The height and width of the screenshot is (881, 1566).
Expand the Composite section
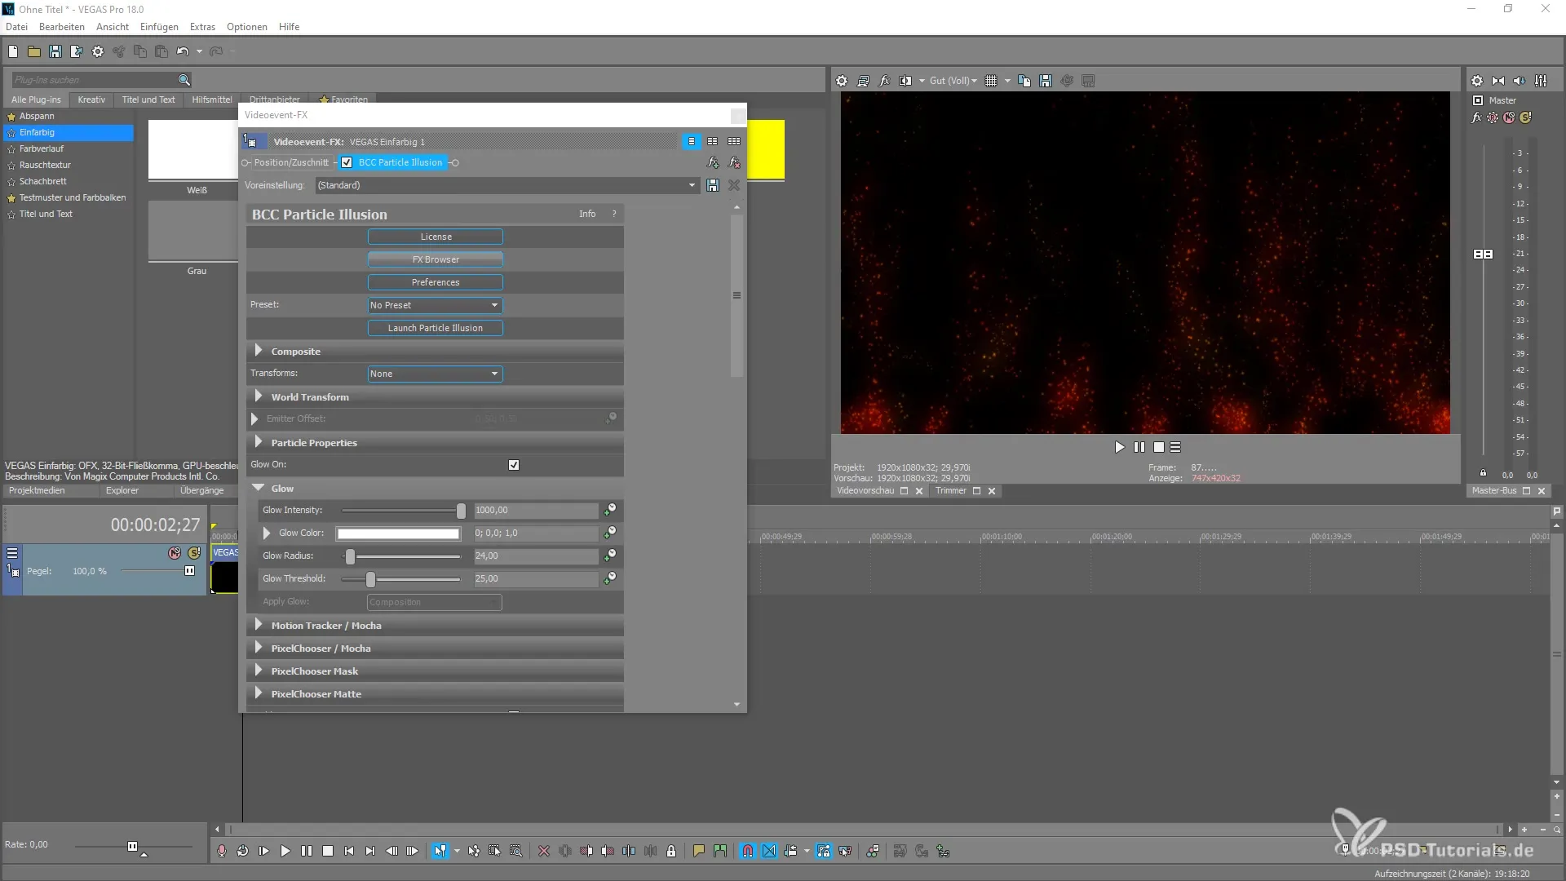pos(259,351)
